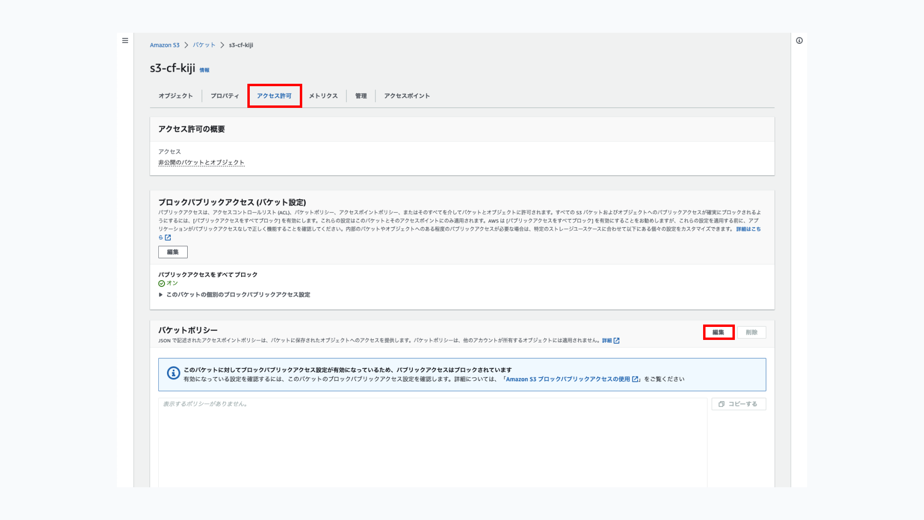Click the copy icon in コピーする button
The image size is (924, 520).
(x=721, y=404)
